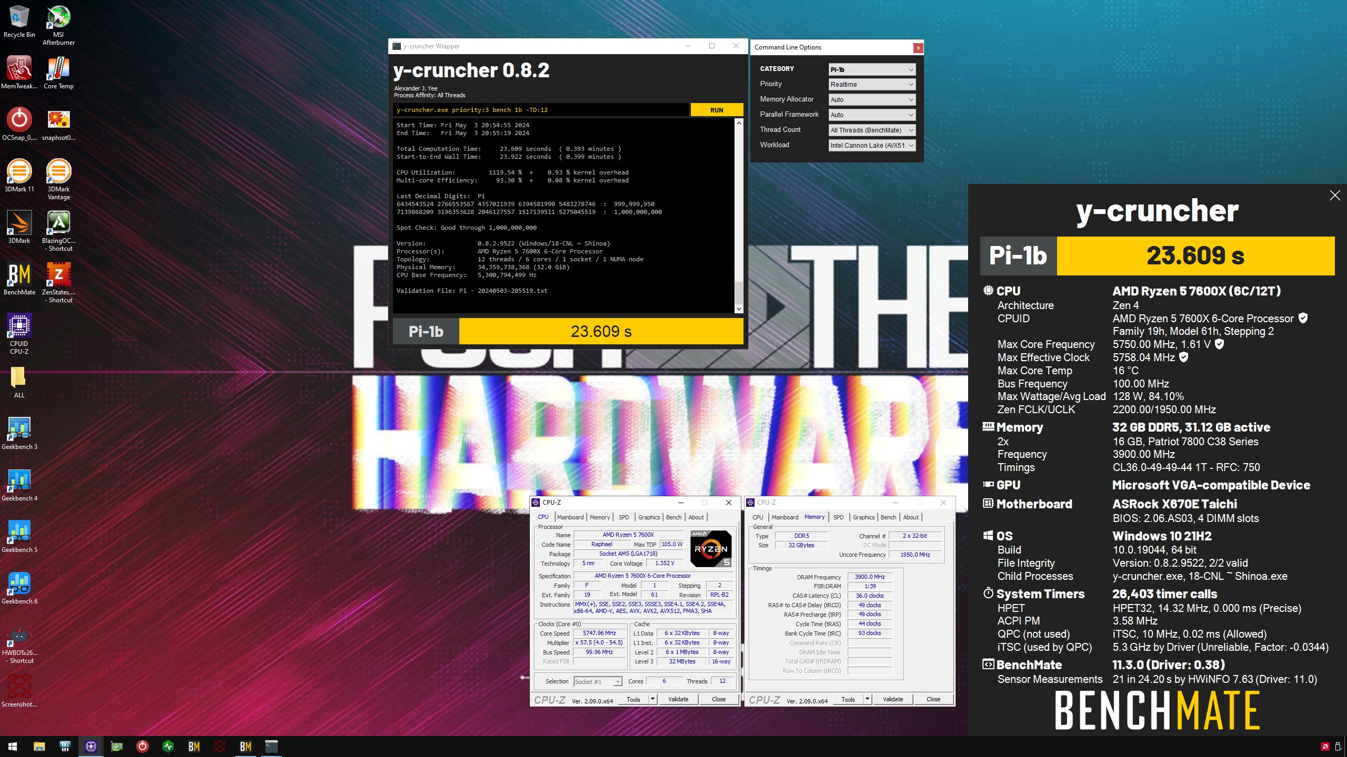
Task: Click the Windows Start button
Action: pos(13,746)
